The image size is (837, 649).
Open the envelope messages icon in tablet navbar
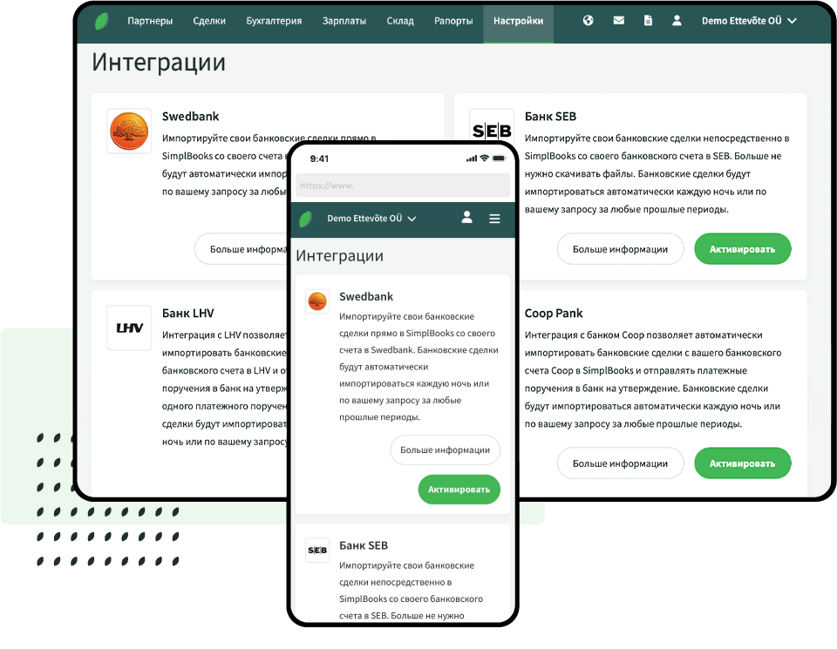click(x=619, y=21)
